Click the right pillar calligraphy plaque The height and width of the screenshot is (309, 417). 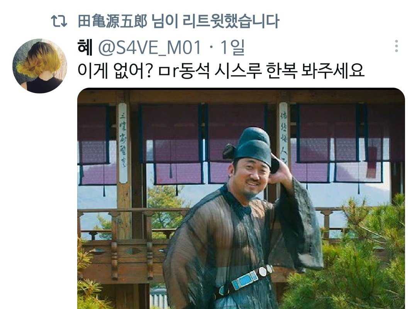point(283,131)
